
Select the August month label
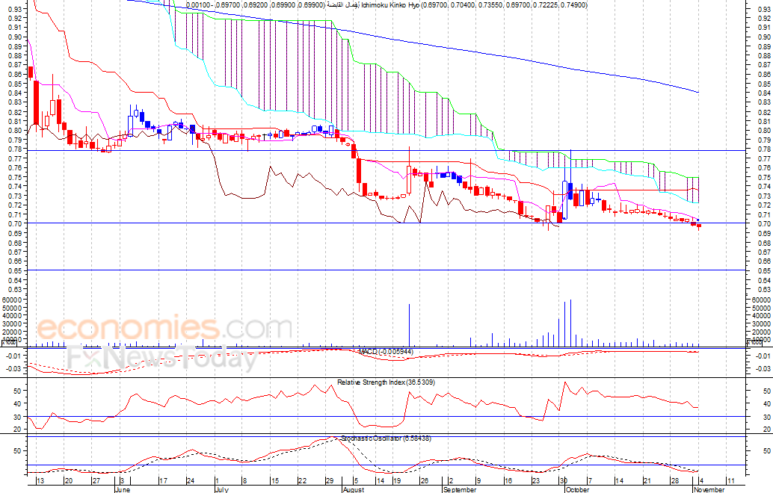tap(354, 489)
